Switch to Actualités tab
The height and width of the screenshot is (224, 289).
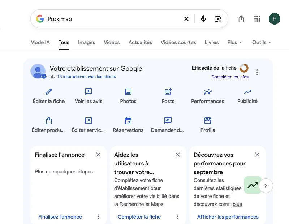pos(140,42)
